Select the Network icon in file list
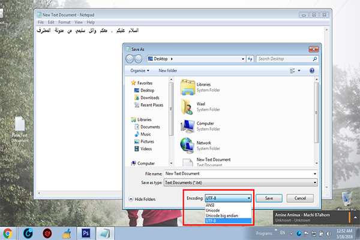Image resolution: width=360 pixels, height=240 pixels. 187,144
